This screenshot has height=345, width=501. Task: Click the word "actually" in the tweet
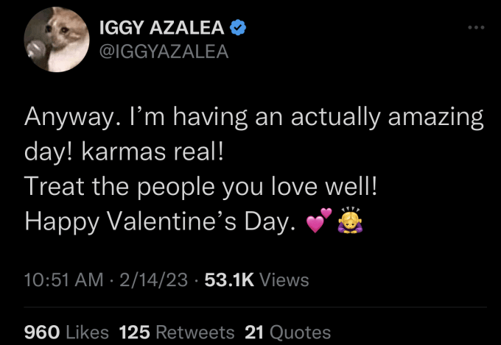click(x=336, y=118)
